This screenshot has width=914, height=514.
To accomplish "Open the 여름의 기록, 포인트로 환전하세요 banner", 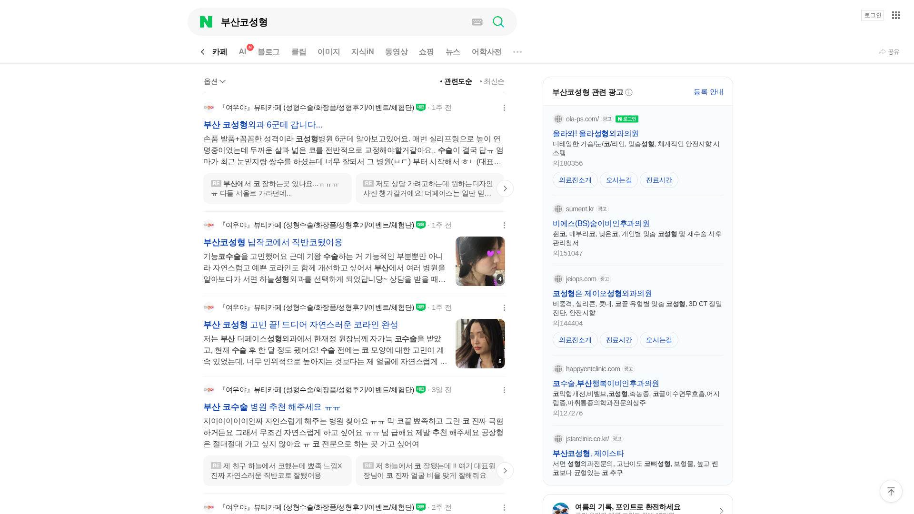I will click(638, 505).
